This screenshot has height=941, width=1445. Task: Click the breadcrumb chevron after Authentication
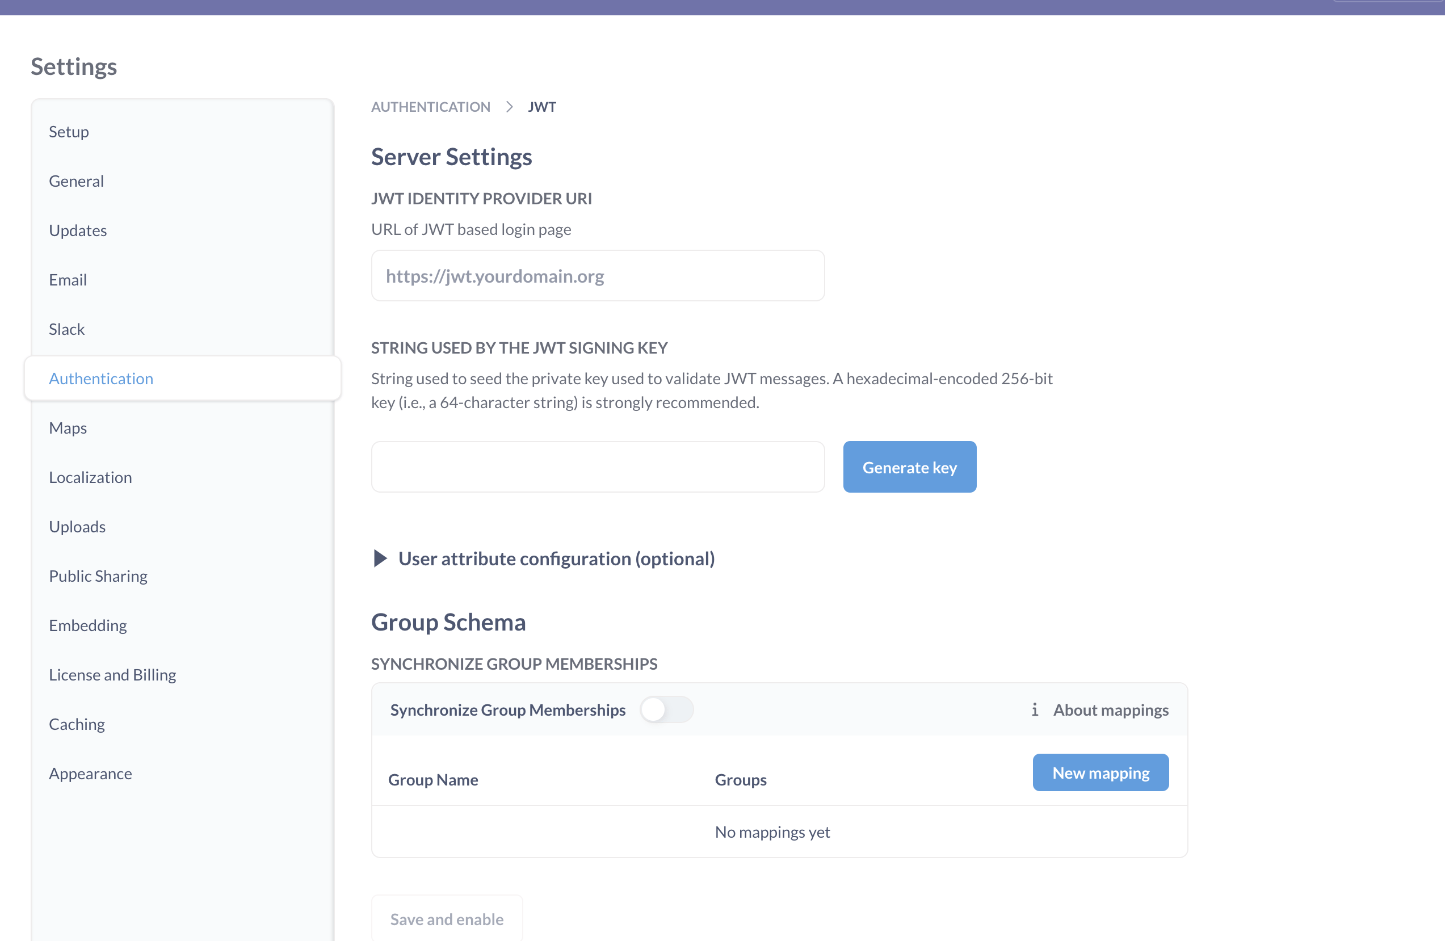[x=510, y=107]
